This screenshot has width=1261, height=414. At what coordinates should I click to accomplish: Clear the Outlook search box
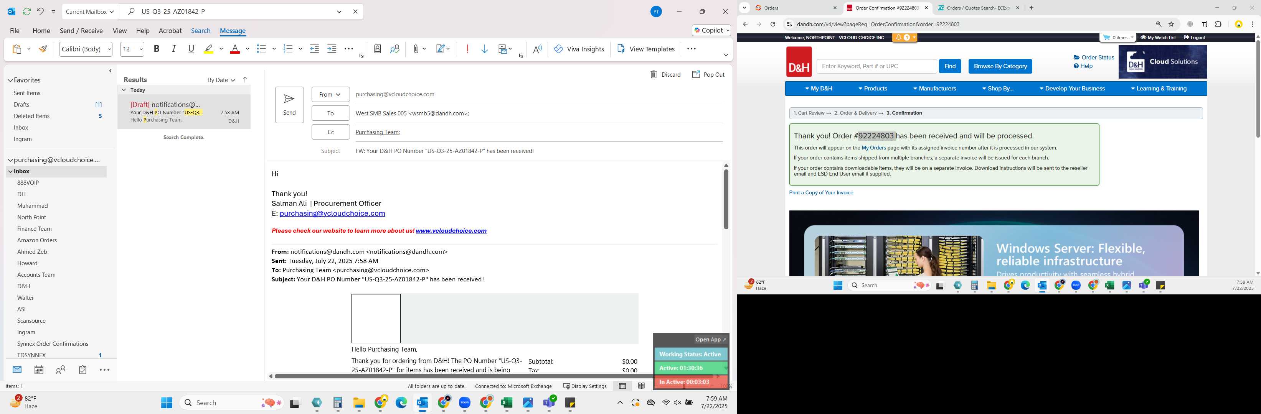point(355,11)
